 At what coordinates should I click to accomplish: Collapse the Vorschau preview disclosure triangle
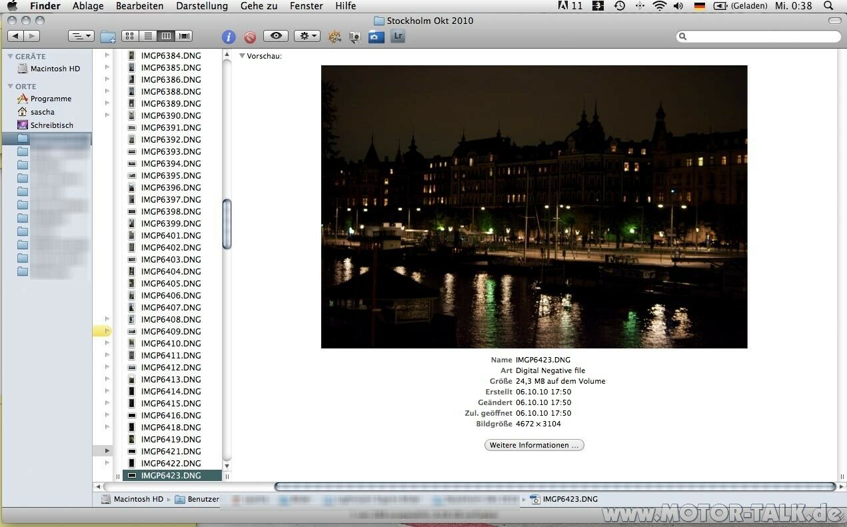coord(243,56)
